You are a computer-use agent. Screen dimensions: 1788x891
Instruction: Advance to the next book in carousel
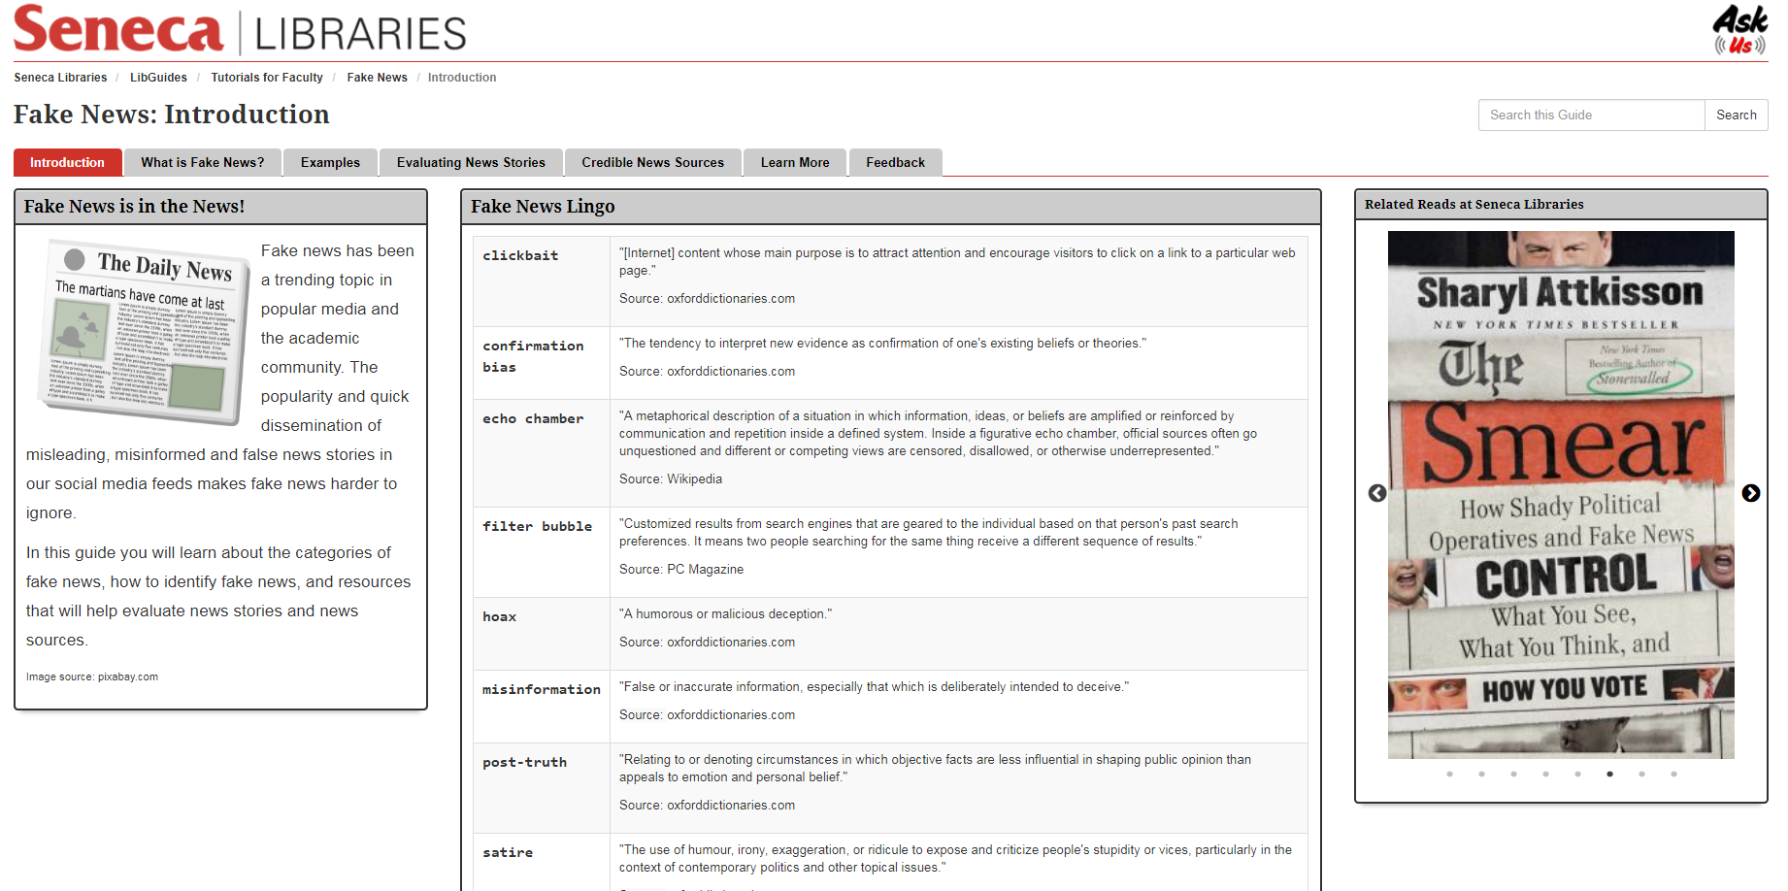click(1751, 493)
